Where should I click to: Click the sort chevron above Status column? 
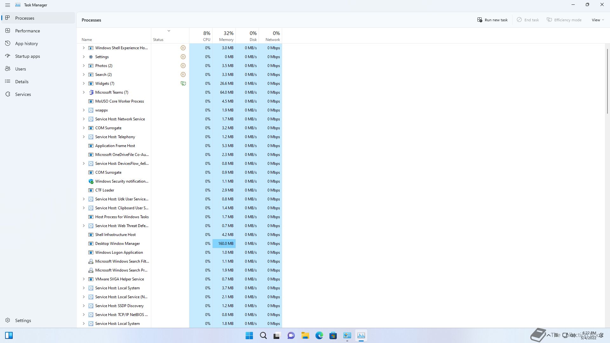tap(169, 31)
